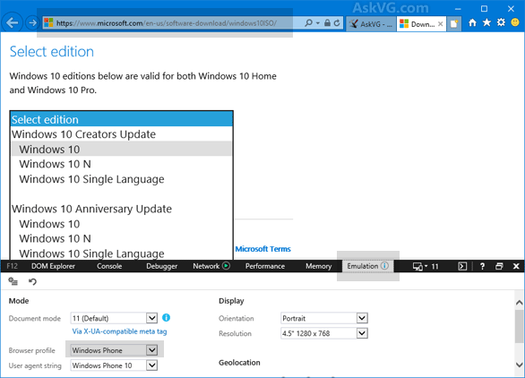Select the Down... Microsoft tab
525x378 pixels.
point(421,24)
